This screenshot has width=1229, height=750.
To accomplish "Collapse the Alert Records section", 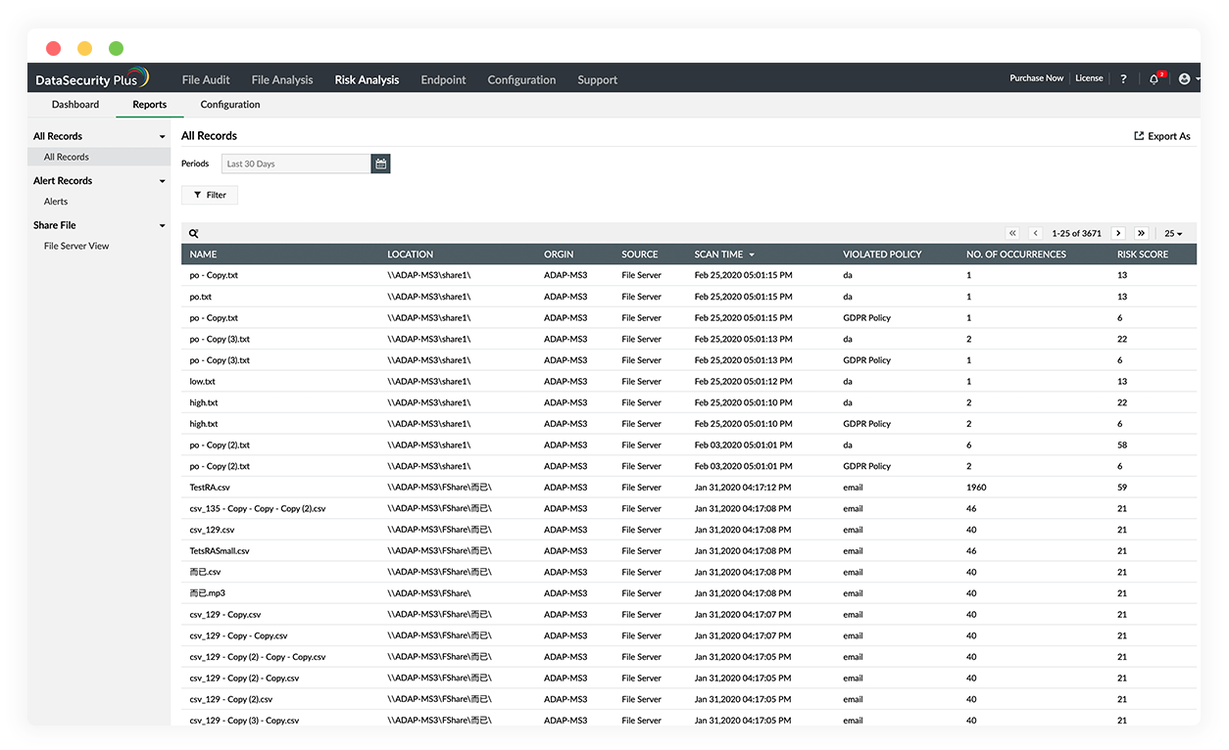I will (x=161, y=180).
